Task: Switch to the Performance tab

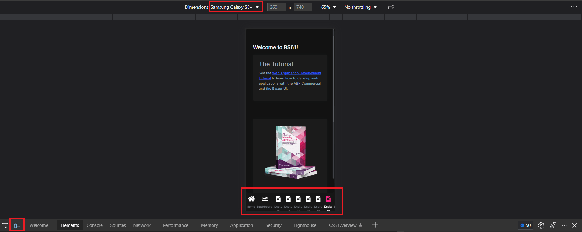Action: 176,225
